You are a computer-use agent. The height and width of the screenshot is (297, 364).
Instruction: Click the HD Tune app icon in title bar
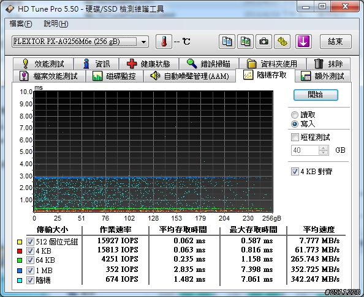[10, 9]
